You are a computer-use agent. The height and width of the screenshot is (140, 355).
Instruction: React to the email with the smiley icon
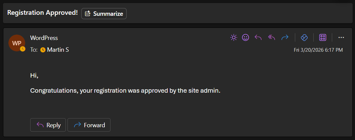point(246,38)
